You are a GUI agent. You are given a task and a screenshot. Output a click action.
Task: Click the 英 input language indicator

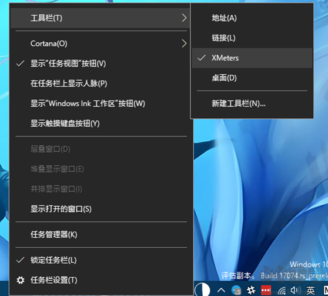310,291
